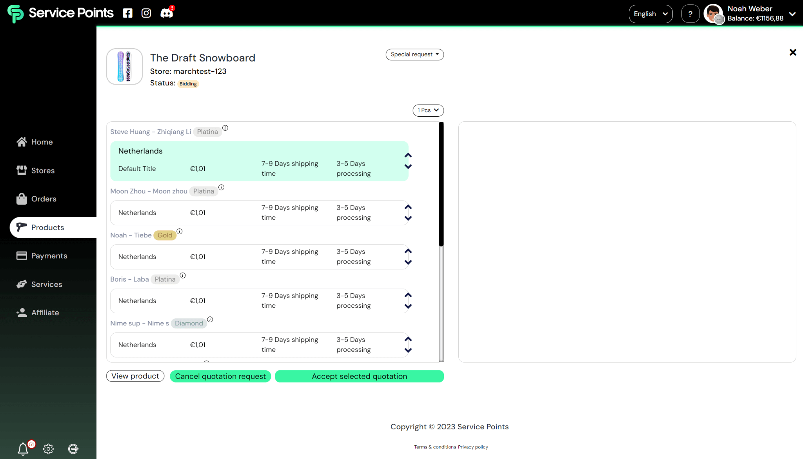The height and width of the screenshot is (459, 803).
Task: Click Accept selected quotation button
Action: (x=359, y=376)
